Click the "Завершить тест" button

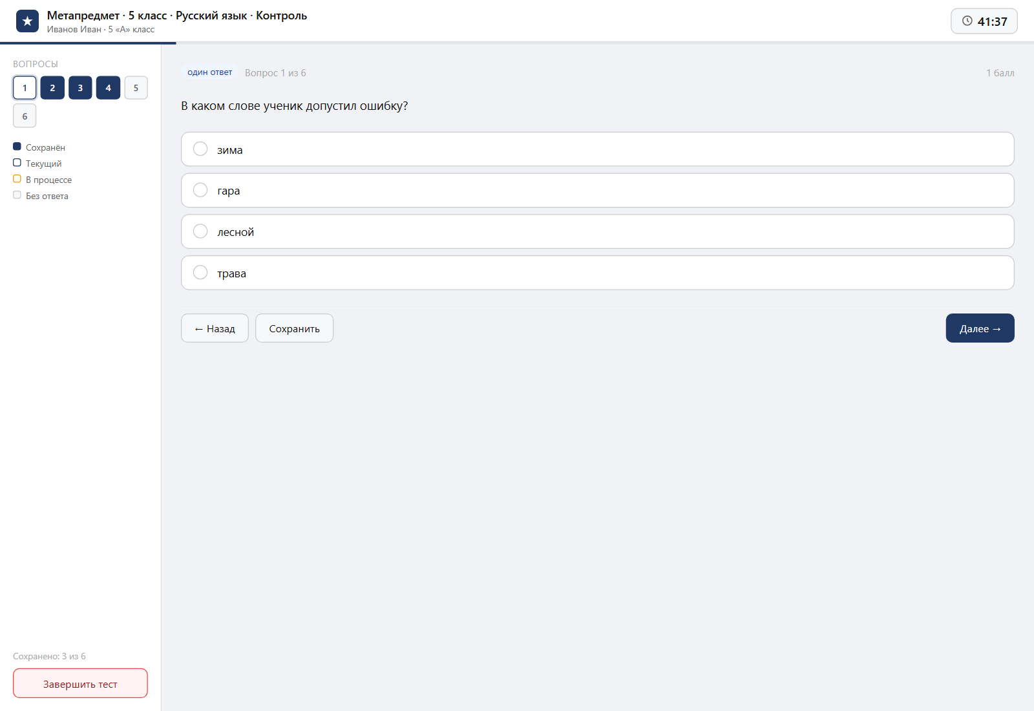(80, 684)
